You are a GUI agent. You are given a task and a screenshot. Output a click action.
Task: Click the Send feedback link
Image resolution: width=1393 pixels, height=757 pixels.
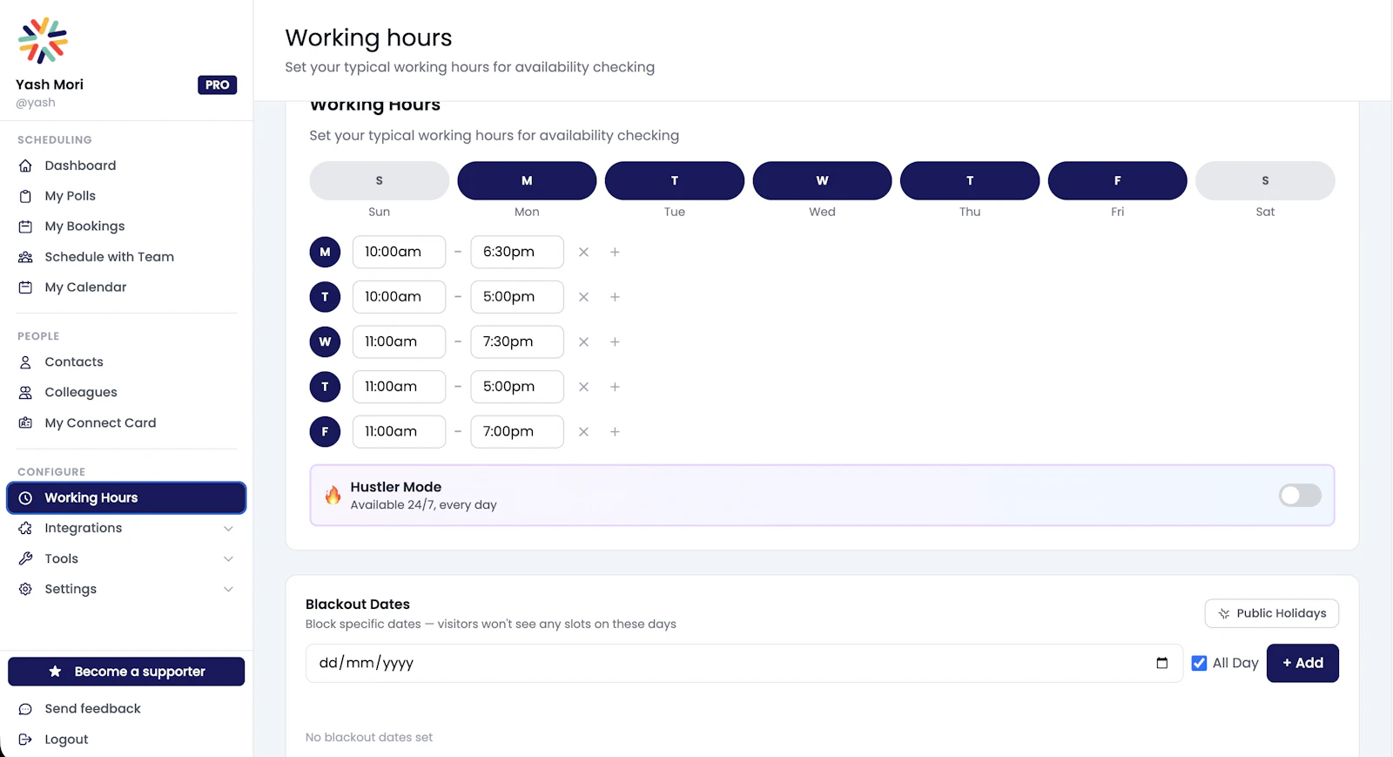92,709
